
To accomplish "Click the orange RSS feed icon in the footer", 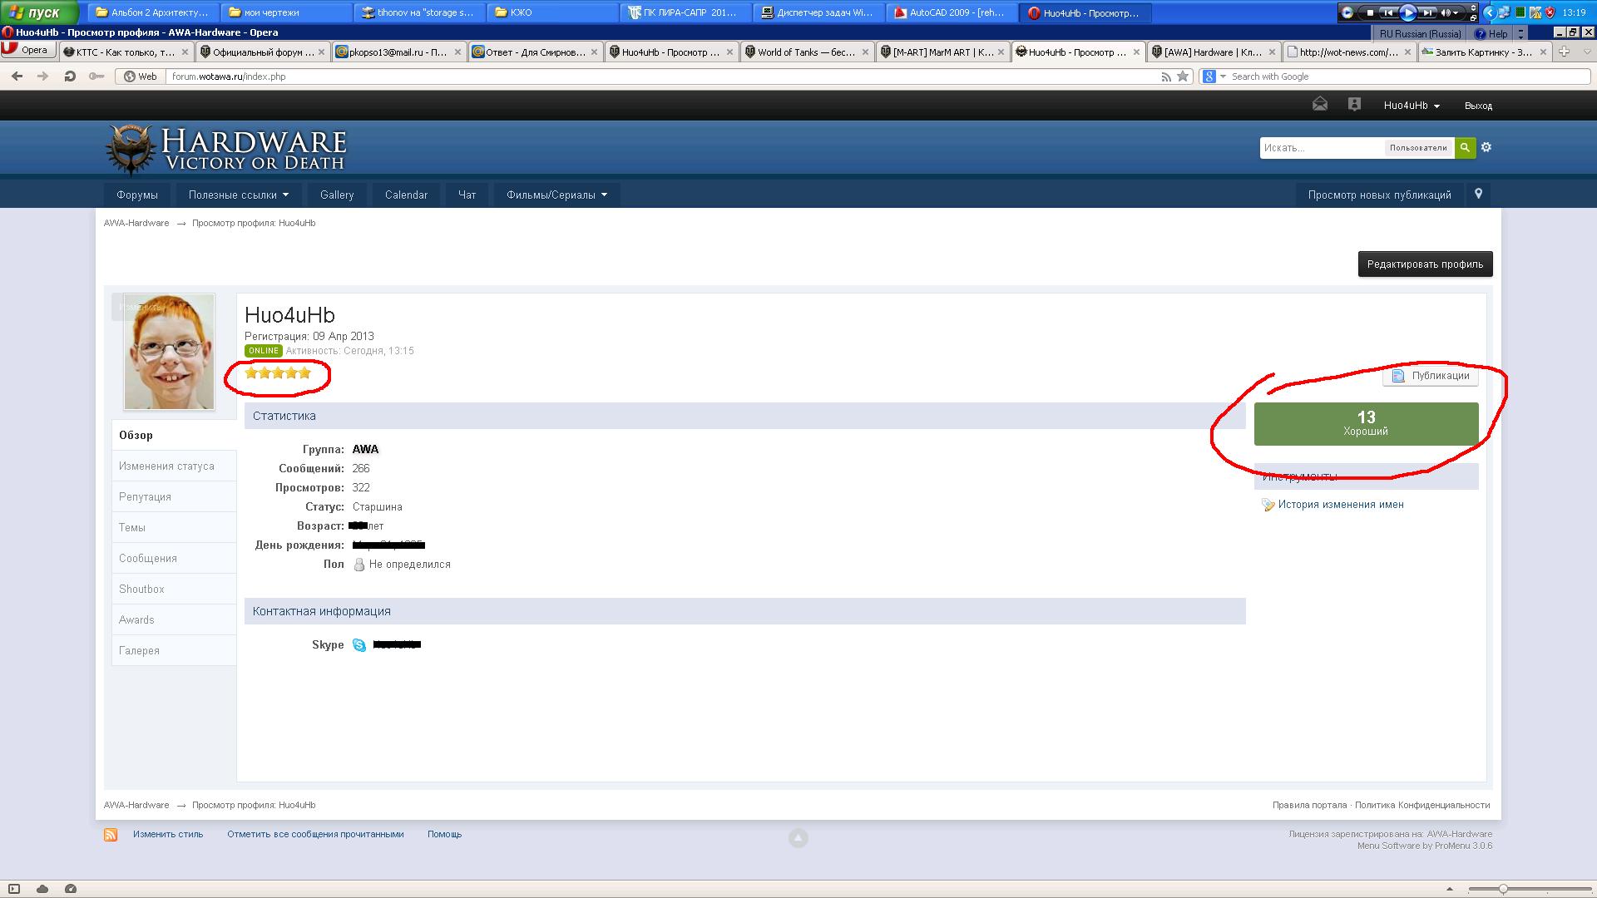I will point(111,835).
